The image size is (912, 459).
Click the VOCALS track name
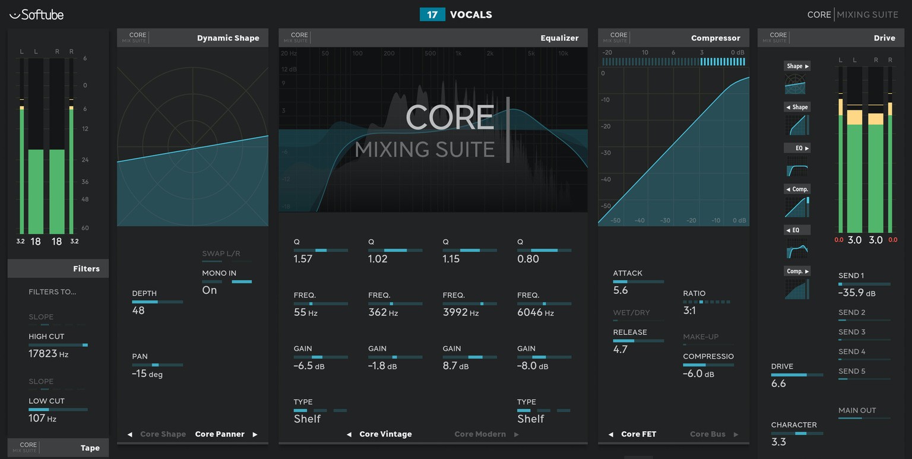coord(471,15)
